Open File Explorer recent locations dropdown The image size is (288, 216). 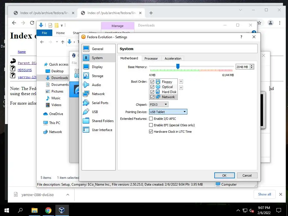(x=57, y=42)
